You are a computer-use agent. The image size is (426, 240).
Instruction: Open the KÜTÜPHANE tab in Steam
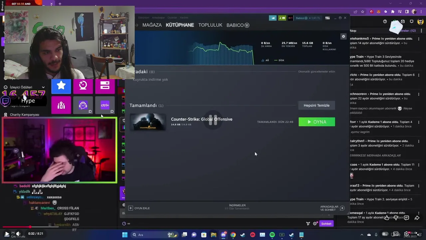[x=180, y=25]
